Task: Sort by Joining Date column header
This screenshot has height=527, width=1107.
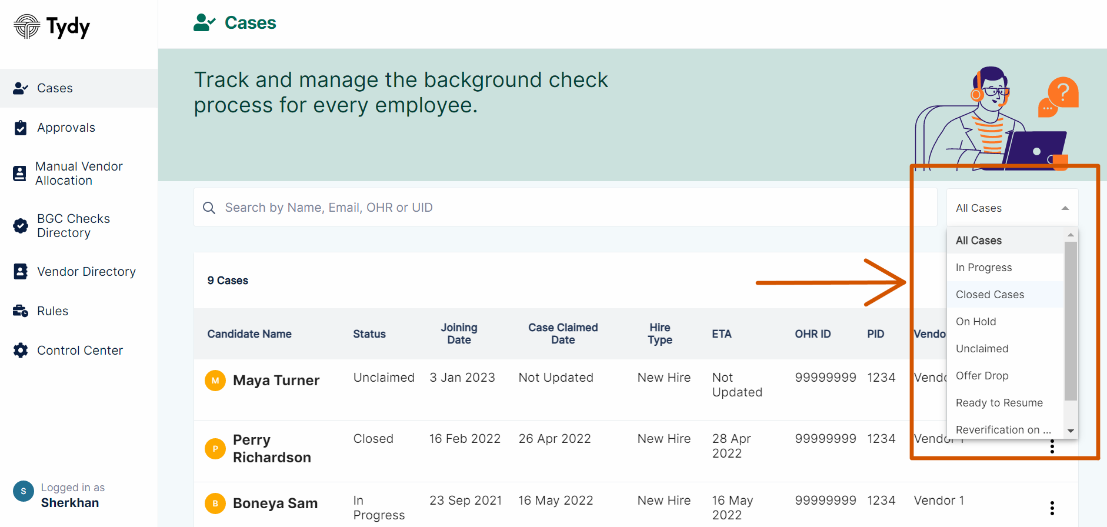Action: click(x=459, y=333)
